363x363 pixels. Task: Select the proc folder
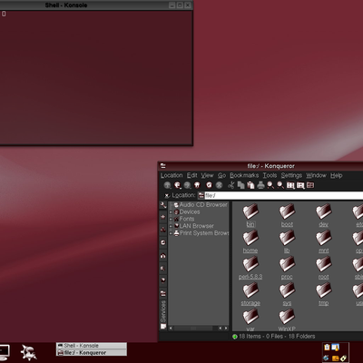(x=287, y=268)
